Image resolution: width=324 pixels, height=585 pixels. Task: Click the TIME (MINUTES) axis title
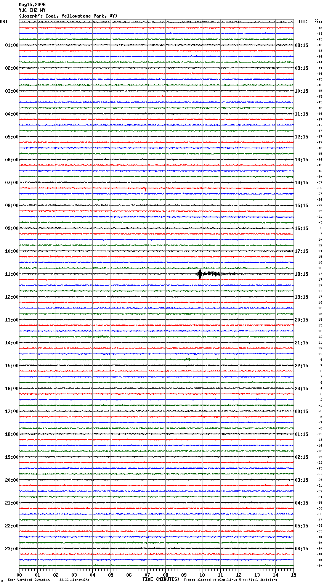point(161,579)
